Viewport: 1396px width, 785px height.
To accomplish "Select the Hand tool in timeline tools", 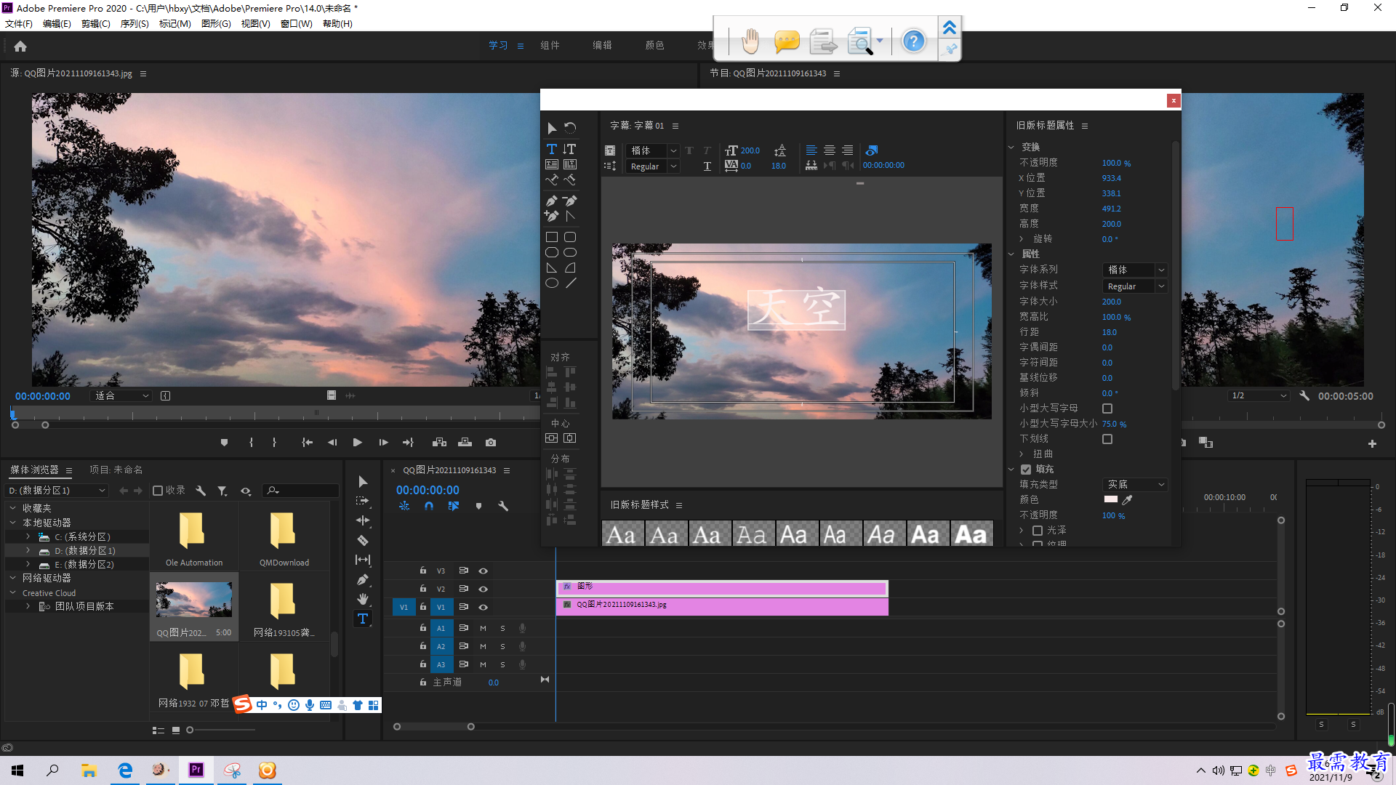I will [363, 599].
